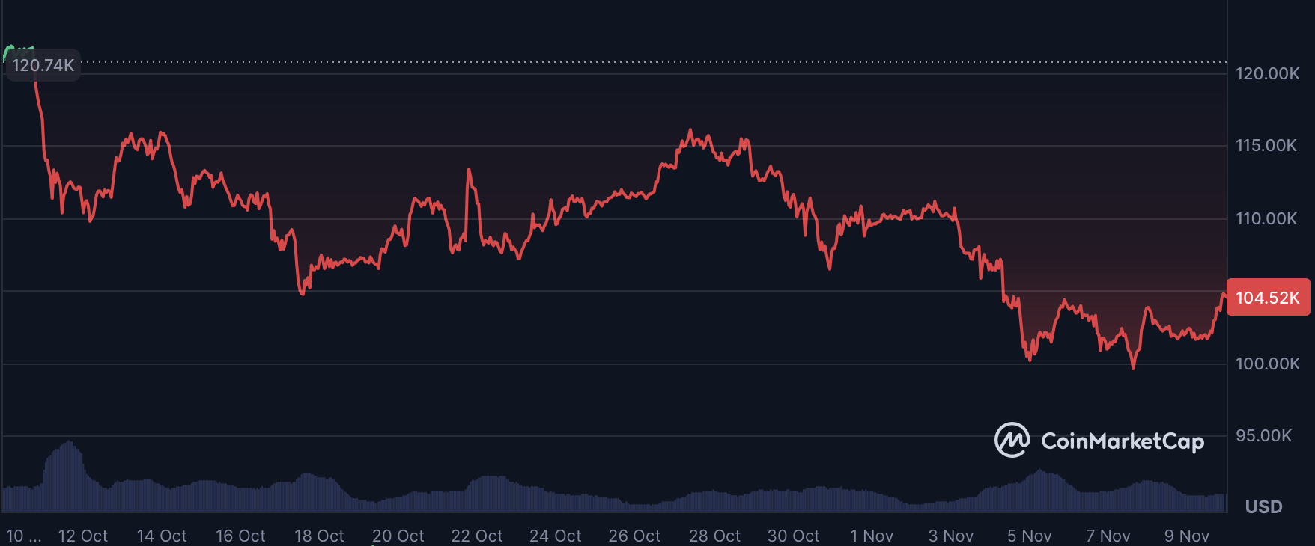This screenshot has height=546, width=1315.
Task: Click the USD currency label
Action: click(1263, 506)
